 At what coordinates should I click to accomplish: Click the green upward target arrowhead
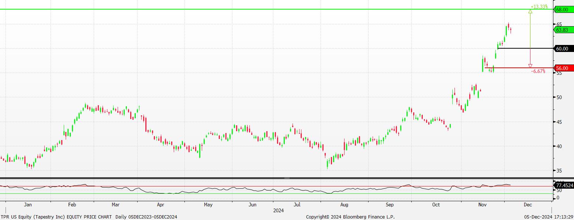click(530, 11)
